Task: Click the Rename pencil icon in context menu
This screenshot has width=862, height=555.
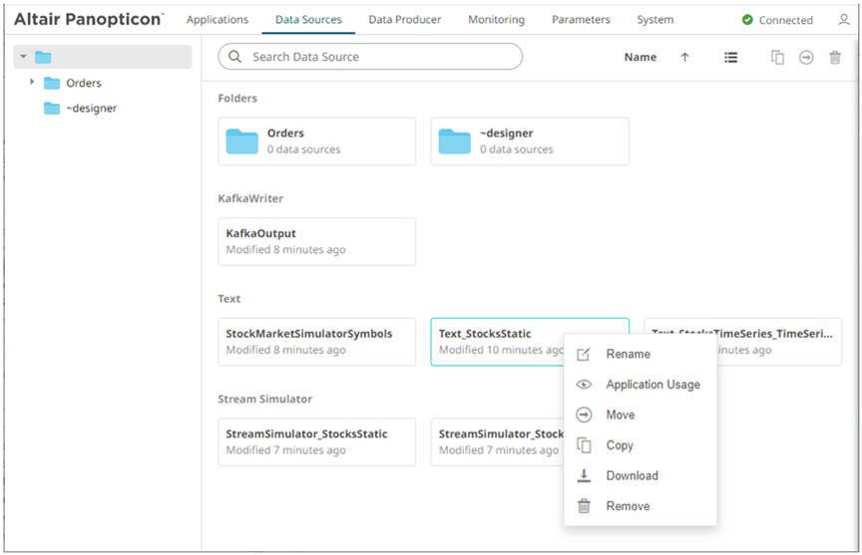Action: [x=585, y=355]
